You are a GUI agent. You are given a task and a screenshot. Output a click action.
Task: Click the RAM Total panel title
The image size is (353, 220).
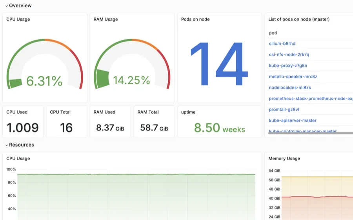coord(148,112)
